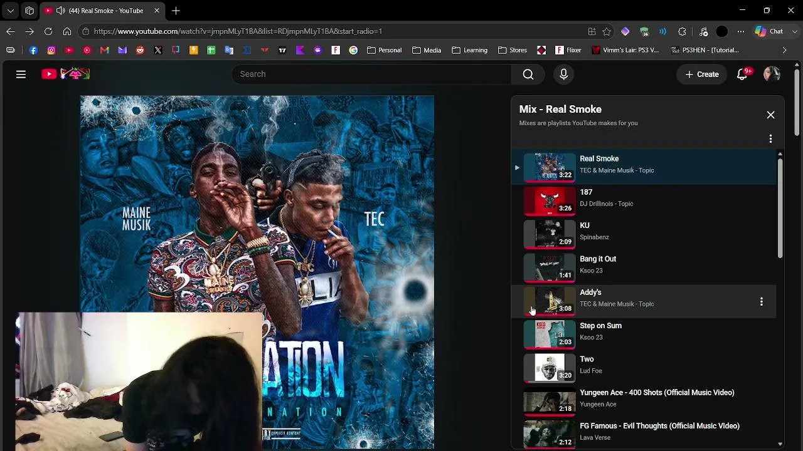Reload the current page
The image size is (803, 451).
pos(48,31)
